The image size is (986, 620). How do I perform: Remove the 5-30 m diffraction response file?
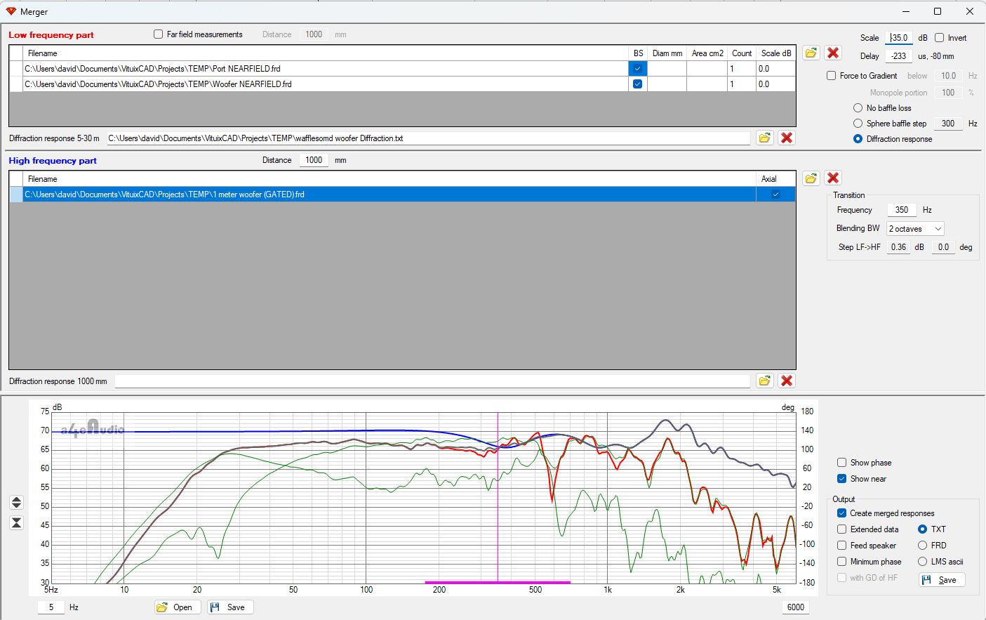tap(787, 138)
